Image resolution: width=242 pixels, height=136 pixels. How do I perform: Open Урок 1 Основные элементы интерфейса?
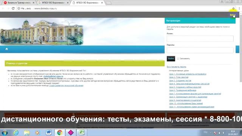coord(188,74)
